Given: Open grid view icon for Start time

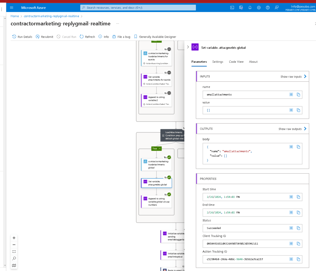Looking at the screenshot, I should (x=291, y=197).
